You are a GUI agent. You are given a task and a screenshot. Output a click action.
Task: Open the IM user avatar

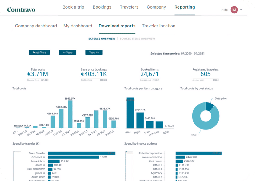pyautogui.click(x=234, y=10)
